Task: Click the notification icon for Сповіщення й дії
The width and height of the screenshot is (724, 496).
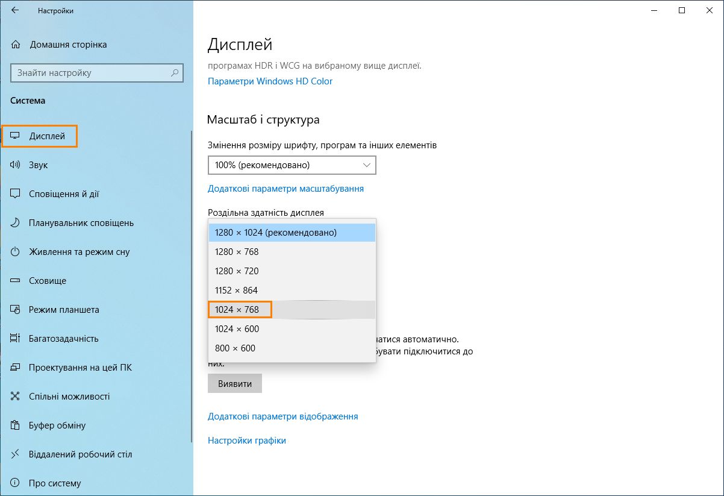Action: click(16, 194)
